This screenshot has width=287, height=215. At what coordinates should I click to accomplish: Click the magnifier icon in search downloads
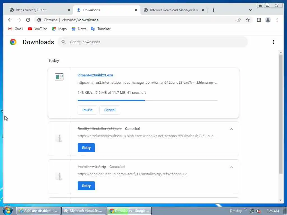(63, 42)
